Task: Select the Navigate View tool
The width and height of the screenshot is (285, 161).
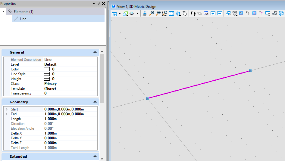Action: click(206, 13)
